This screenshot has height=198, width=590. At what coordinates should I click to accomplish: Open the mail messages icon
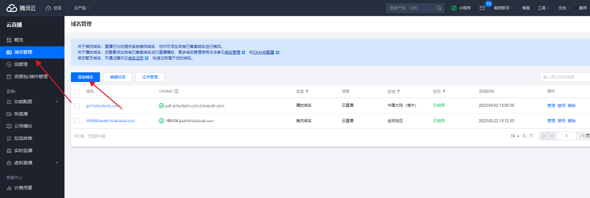tap(482, 8)
